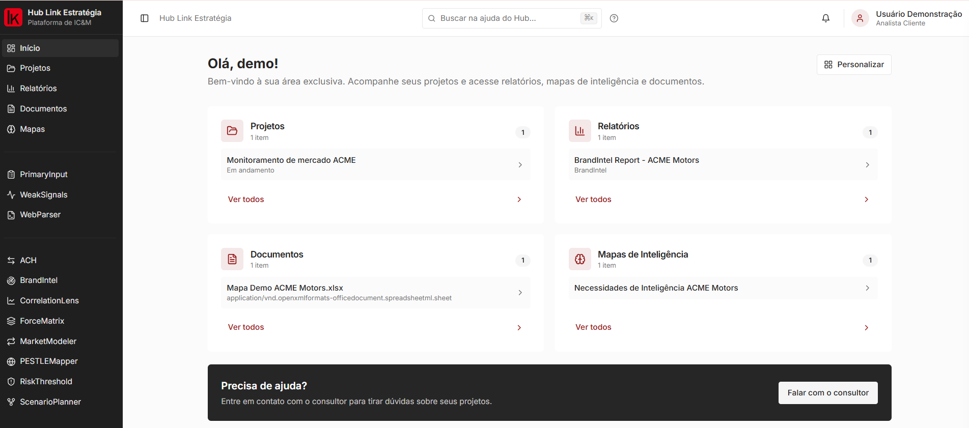Screen dimensions: 969x428
Task: Go to Projetos in the sidebar
Action: 61,68
